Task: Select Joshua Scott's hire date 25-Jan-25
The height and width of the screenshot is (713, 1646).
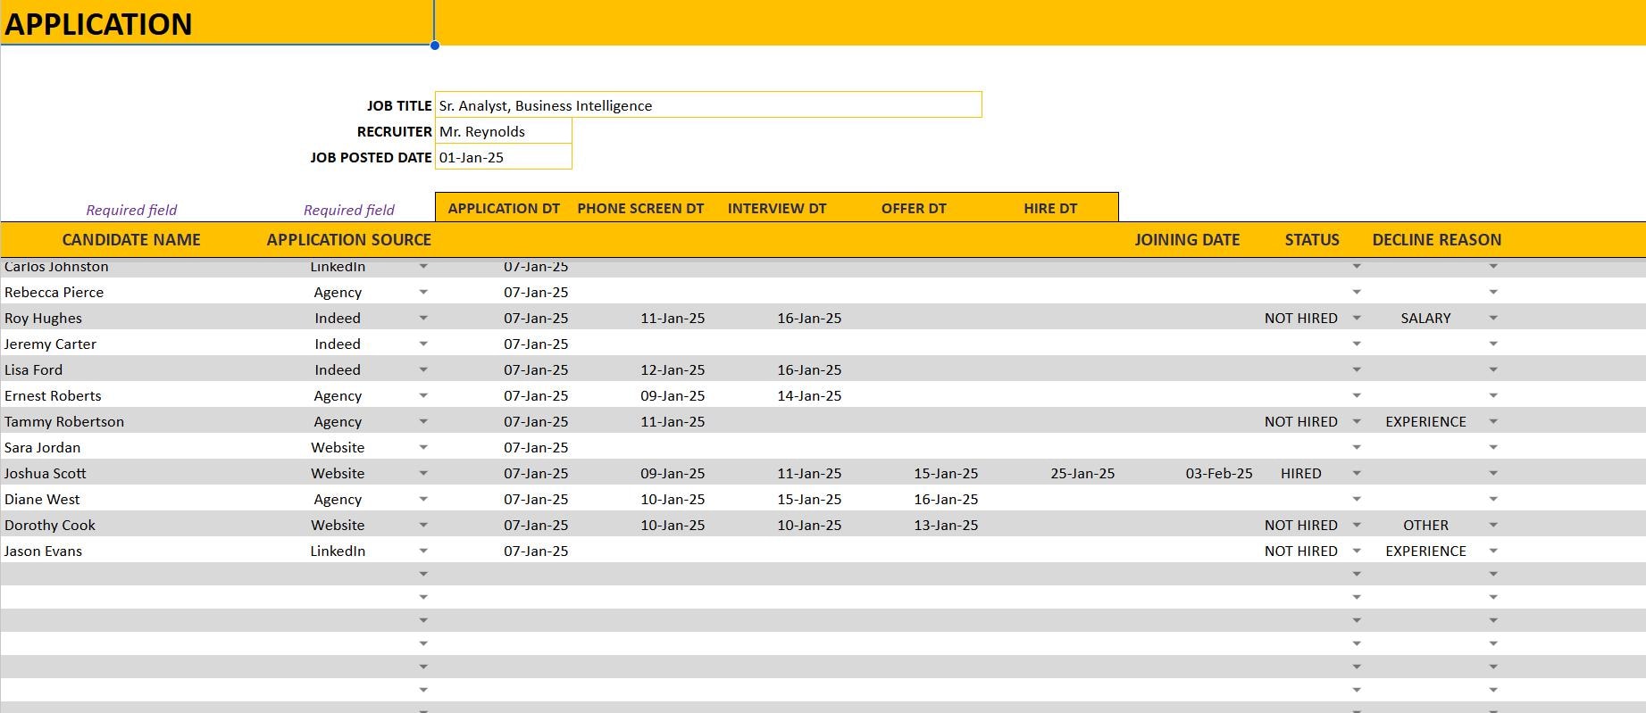Action: tap(1082, 473)
